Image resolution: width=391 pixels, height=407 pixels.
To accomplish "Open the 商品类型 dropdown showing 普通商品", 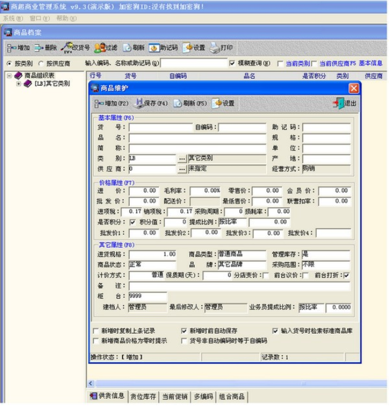I will click(x=242, y=255).
